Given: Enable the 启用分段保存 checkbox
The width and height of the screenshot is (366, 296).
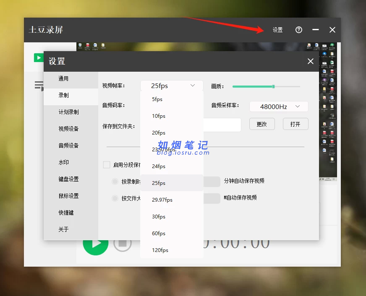Looking at the screenshot, I should 107,165.
